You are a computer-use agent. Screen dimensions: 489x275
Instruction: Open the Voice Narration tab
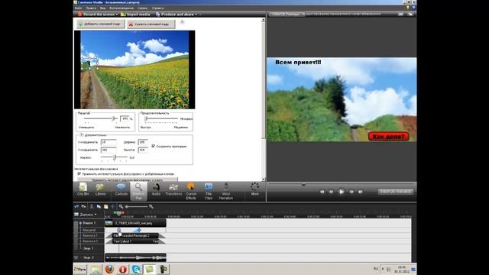[226, 191]
